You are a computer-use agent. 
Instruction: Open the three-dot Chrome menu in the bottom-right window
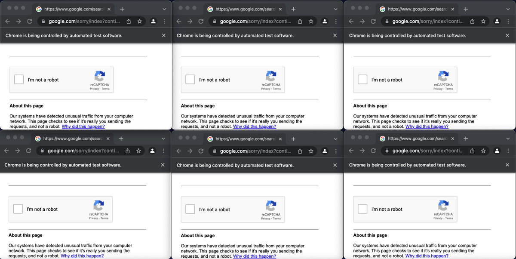point(508,151)
